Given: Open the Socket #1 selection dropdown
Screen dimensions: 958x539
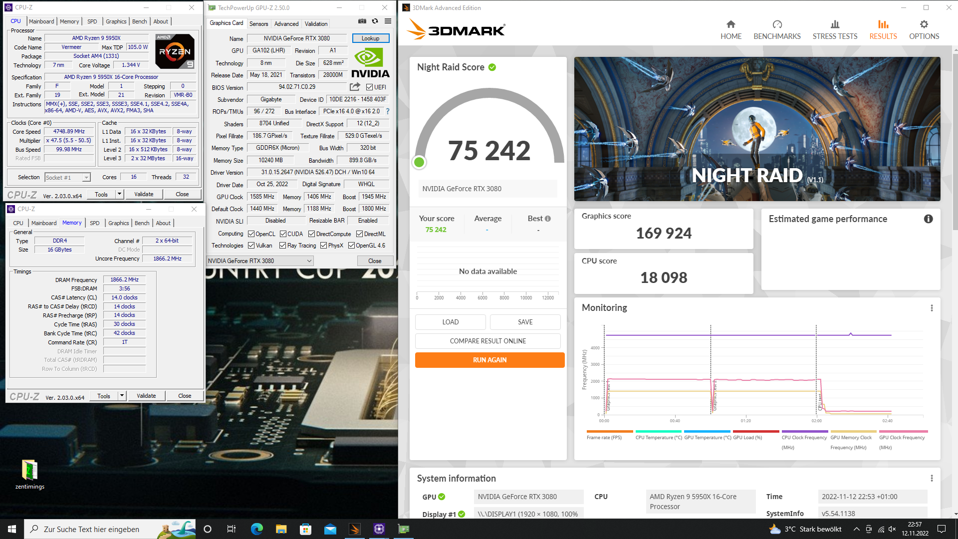Looking at the screenshot, I should click(67, 178).
